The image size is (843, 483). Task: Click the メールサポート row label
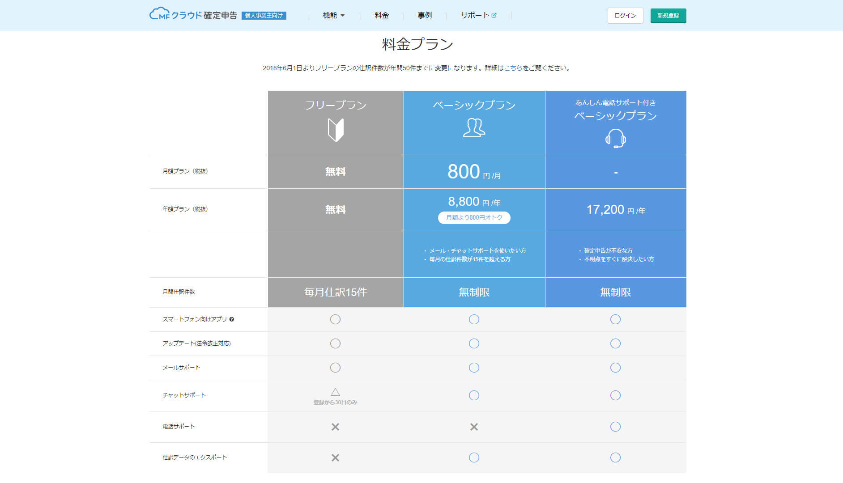tap(181, 368)
